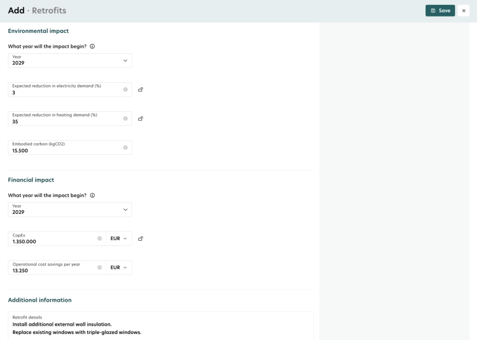477x340 pixels.
Task: Close the Add Retrofits dialog
Action: coord(464,11)
